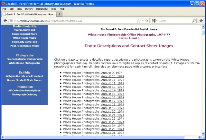
Task: Open the URL history dropdown arrow
Action: click(143, 21)
